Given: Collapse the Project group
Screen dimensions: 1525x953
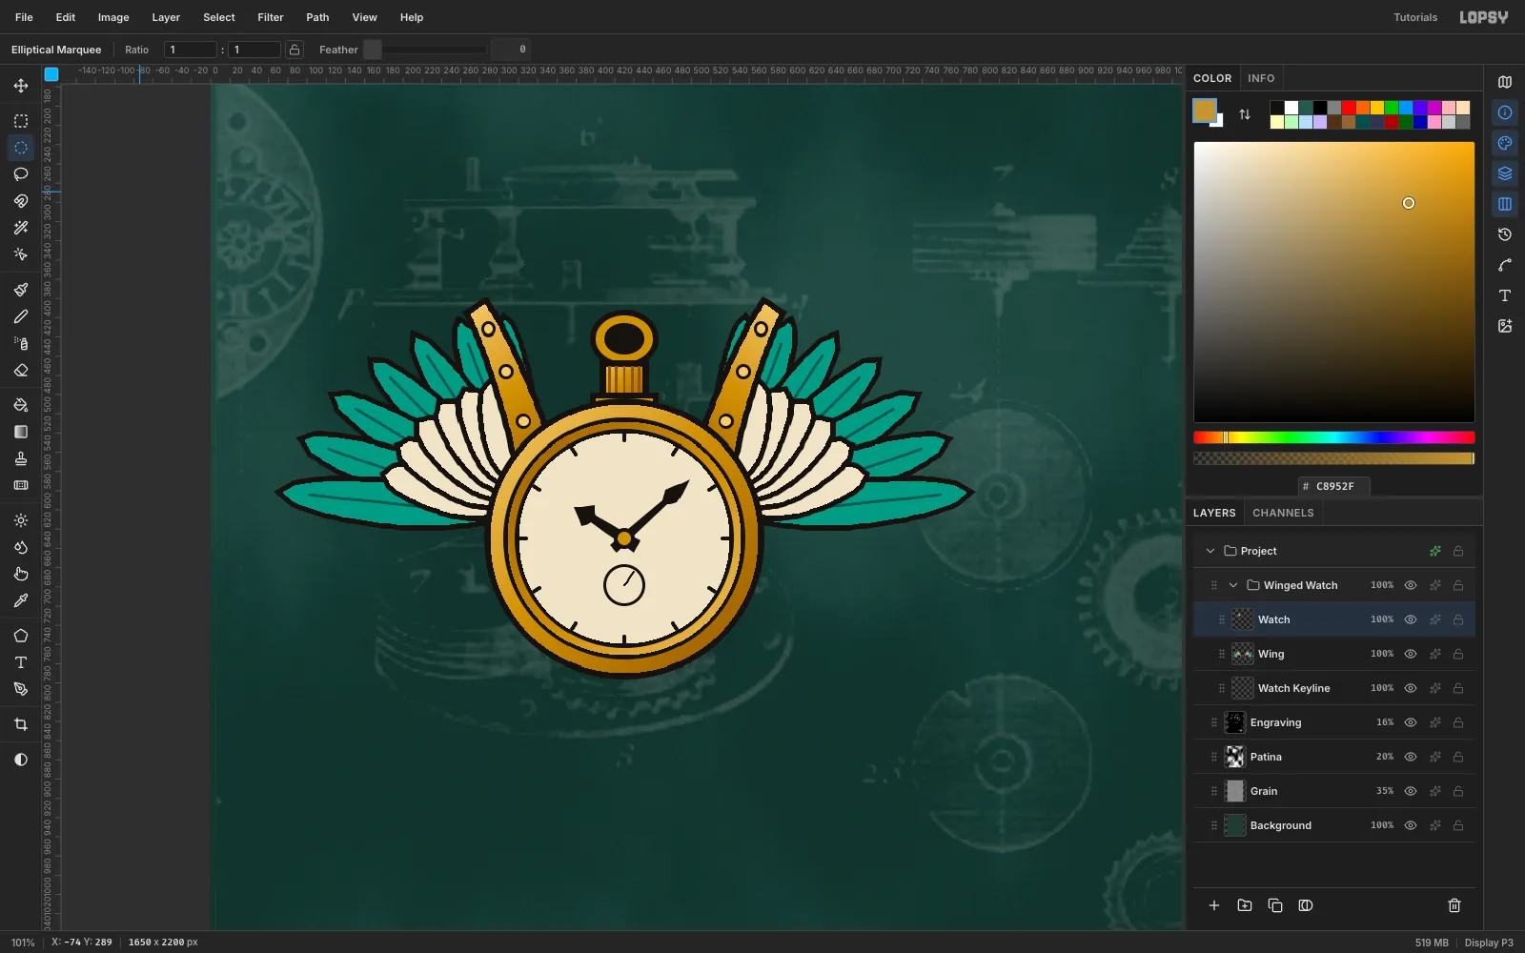Looking at the screenshot, I should (x=1210, y=551).
